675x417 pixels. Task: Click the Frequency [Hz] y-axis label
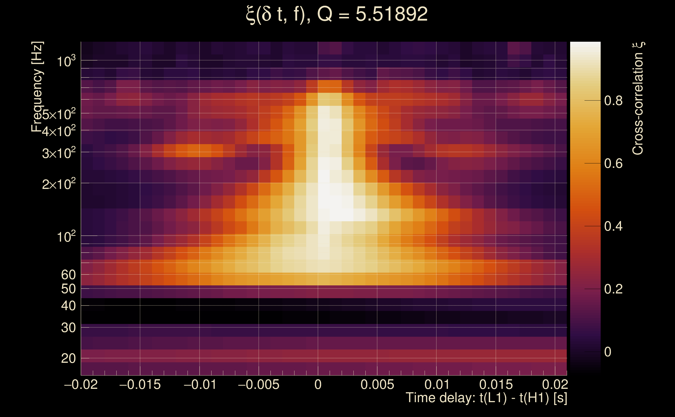click(37, 87)
